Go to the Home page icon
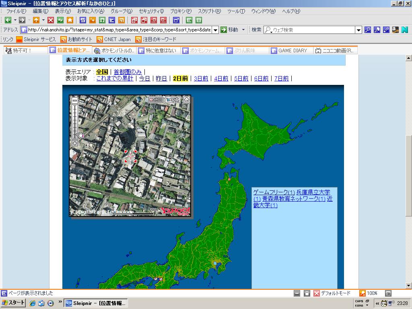The image size is (412, 309). 70,20
